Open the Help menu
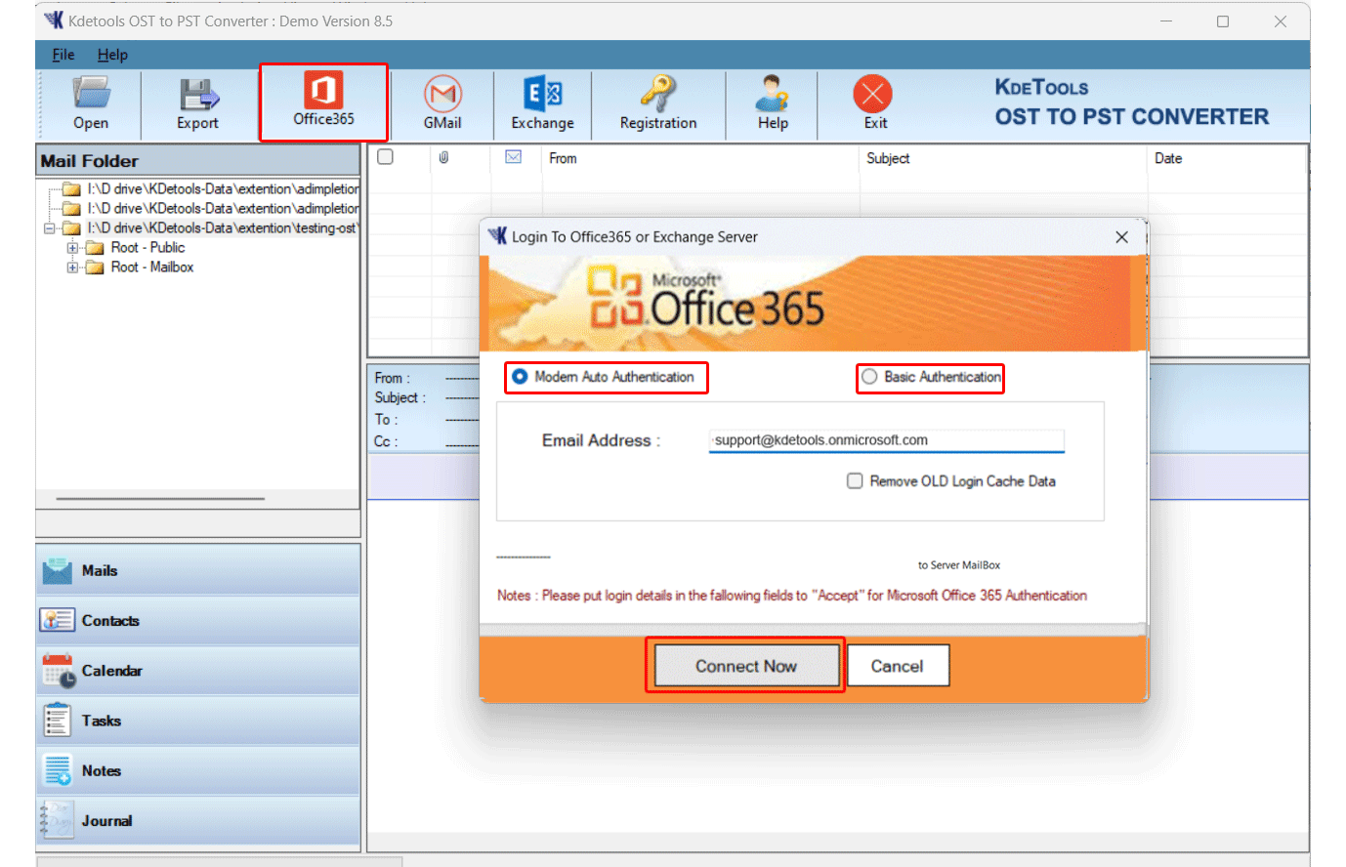The image size is (1346, 867). pyautogui.click(x=112, y=55)
